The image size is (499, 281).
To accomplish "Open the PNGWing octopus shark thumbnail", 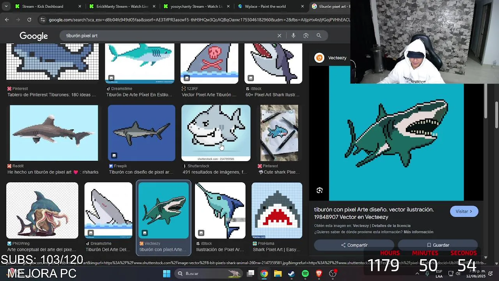I will coord(42,210).
